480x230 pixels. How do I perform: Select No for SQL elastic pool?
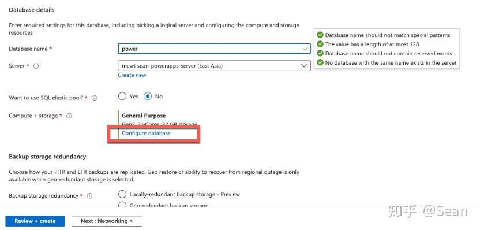coord(148,97)
